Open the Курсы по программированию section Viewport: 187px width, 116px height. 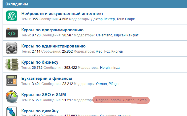52,30
